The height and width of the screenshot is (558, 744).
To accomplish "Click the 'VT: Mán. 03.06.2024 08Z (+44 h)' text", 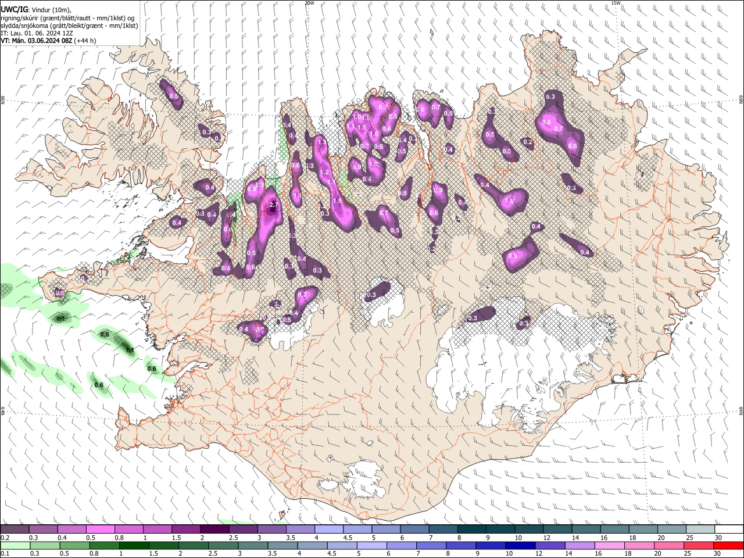I will coord(48,41).
